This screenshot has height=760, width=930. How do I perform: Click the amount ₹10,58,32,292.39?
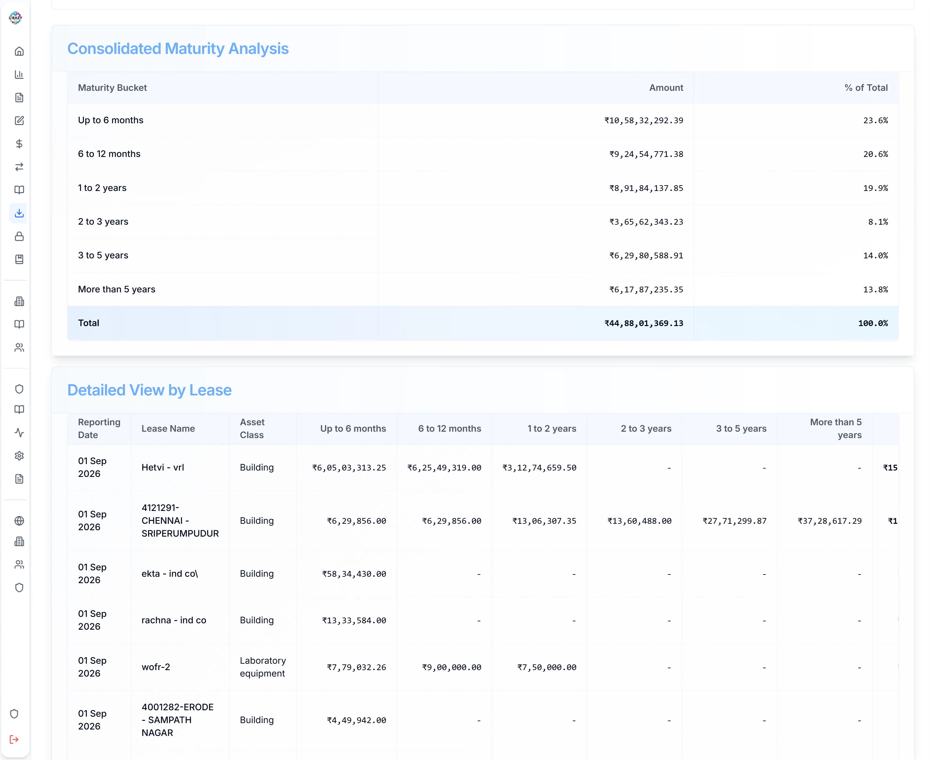pyautogui.click(x=644, y=120)
